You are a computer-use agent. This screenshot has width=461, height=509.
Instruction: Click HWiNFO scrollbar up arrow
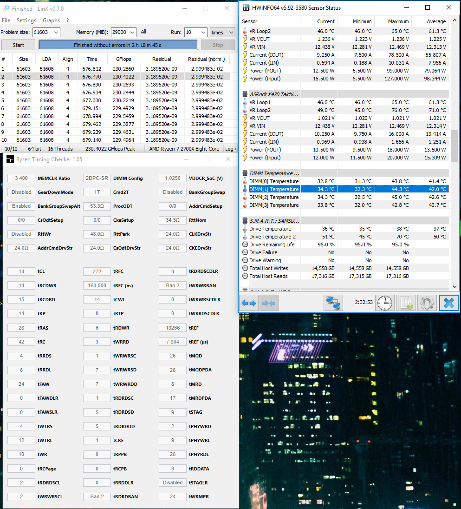pyautogui.click(x=455, y=20)
